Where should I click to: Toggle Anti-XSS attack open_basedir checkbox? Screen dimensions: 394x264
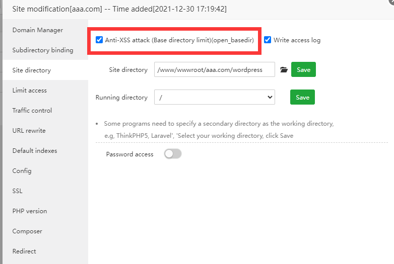99,40
